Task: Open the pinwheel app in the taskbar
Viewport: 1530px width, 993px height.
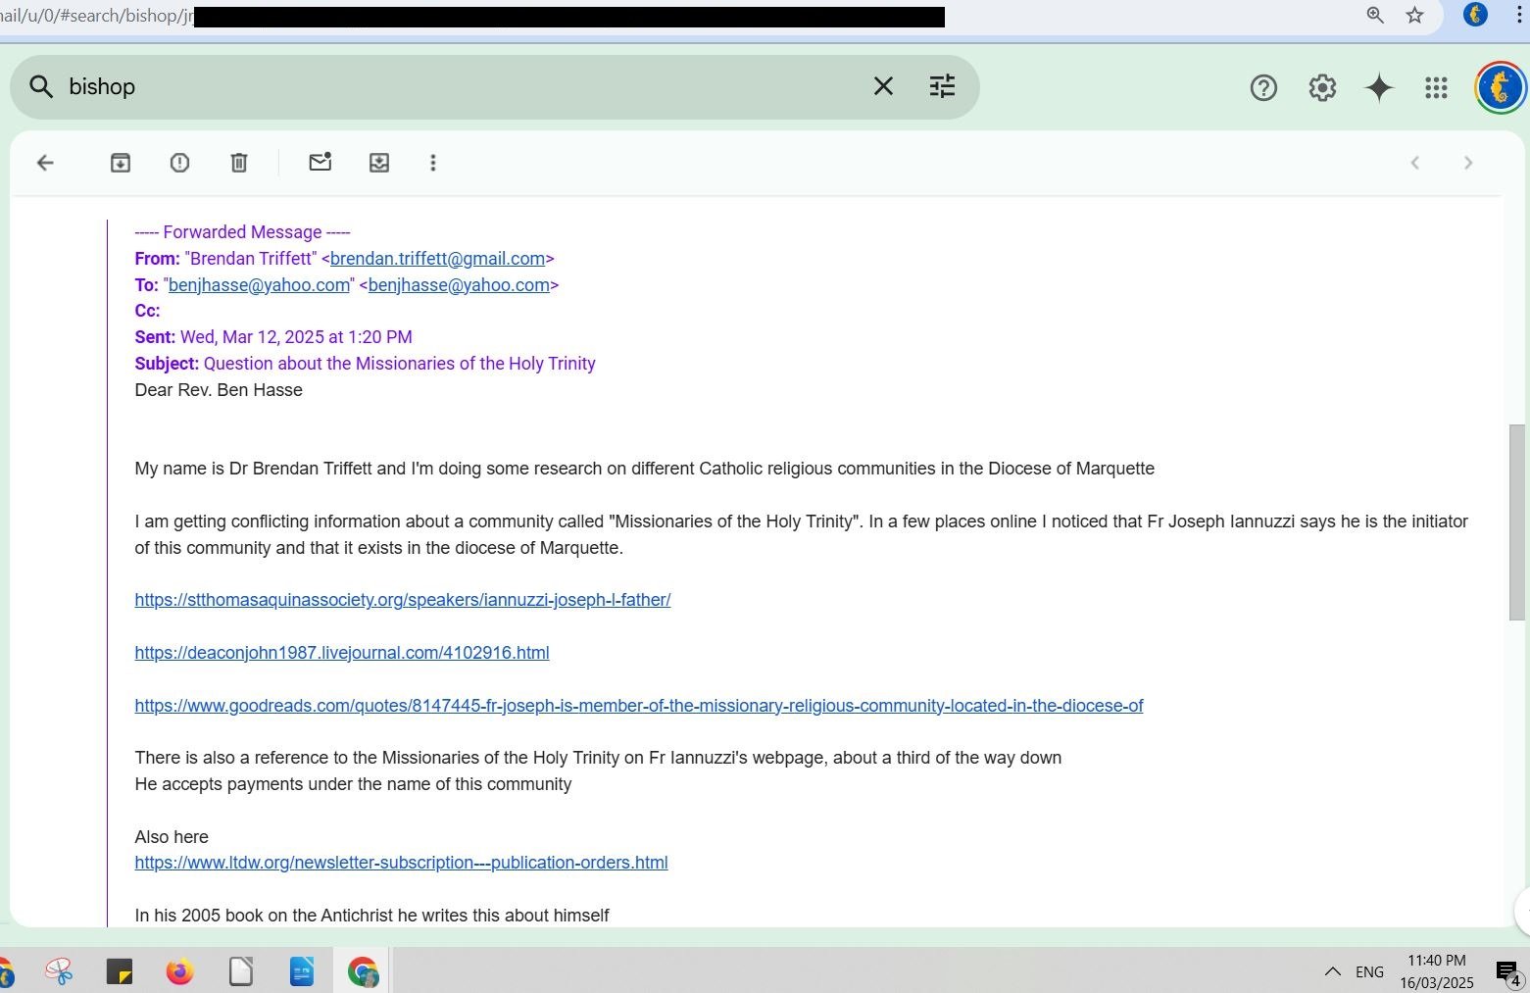Action: (x=59, y=971)
